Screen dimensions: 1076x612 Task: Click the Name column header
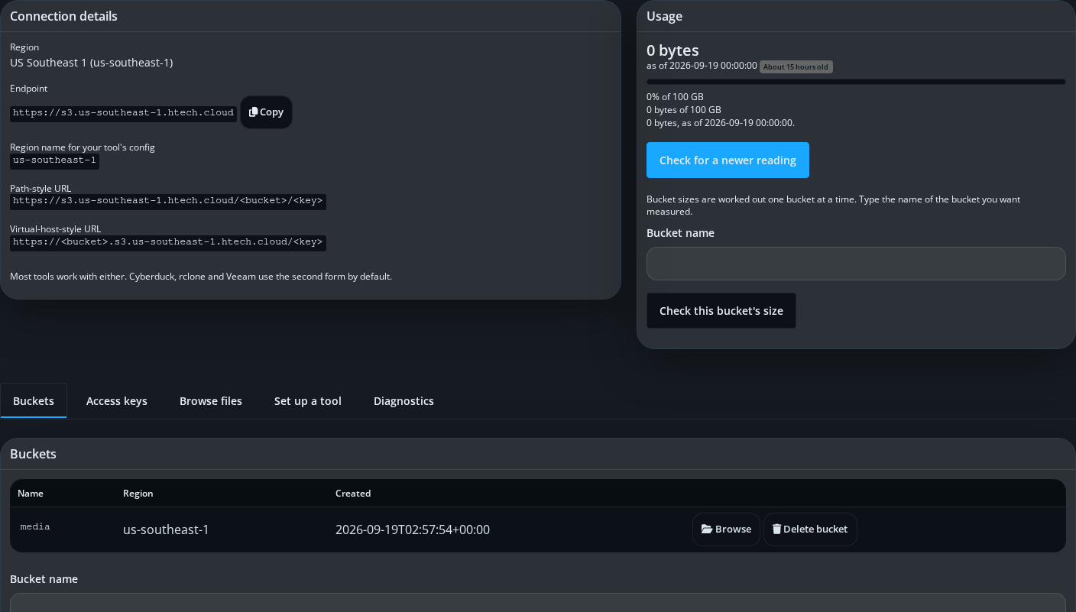[x=31, y=494]
